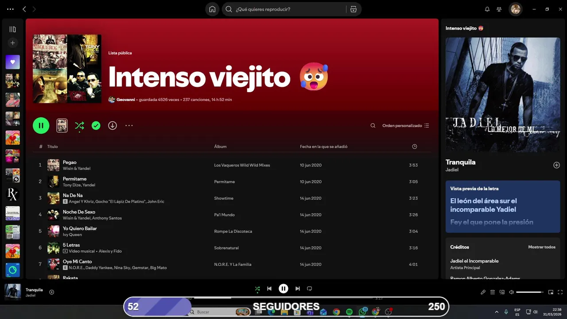Open Liked Songs heart in sidebar
This screenshot has height=319, width=567.
[x=12, y=62]
